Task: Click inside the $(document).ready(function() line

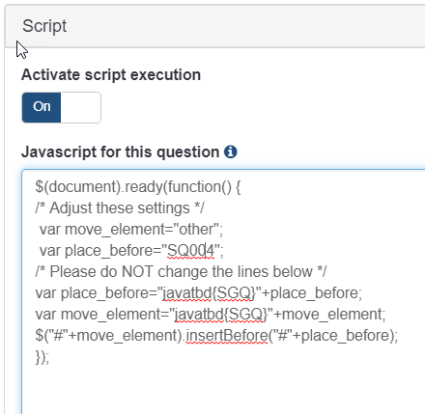Action: click(138, 187)
